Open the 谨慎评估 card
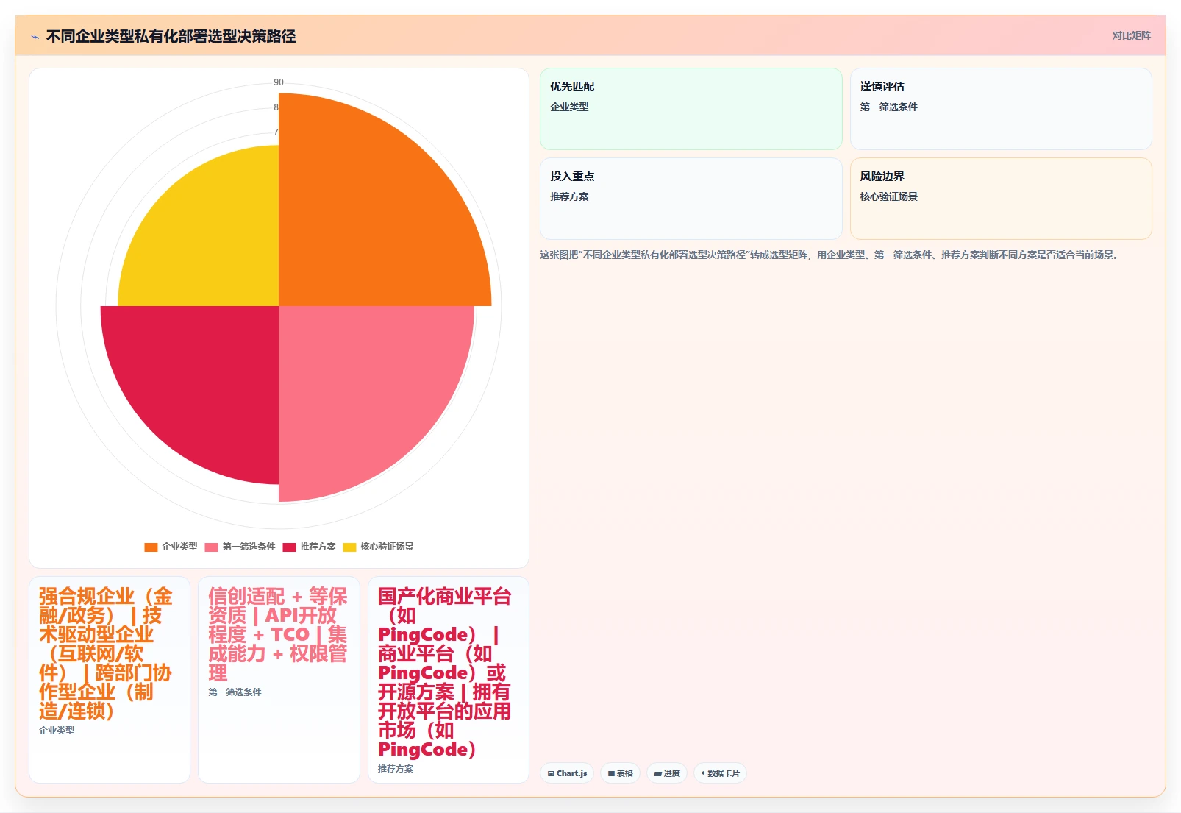 (x=1001, y=109)
